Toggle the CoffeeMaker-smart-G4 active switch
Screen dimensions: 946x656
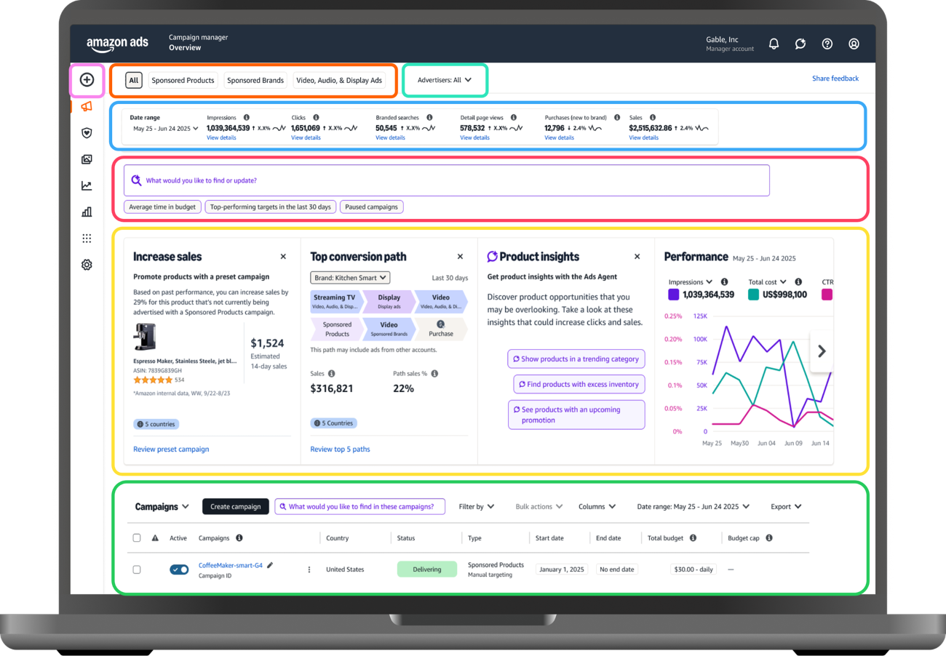click(x=179, y=569)
